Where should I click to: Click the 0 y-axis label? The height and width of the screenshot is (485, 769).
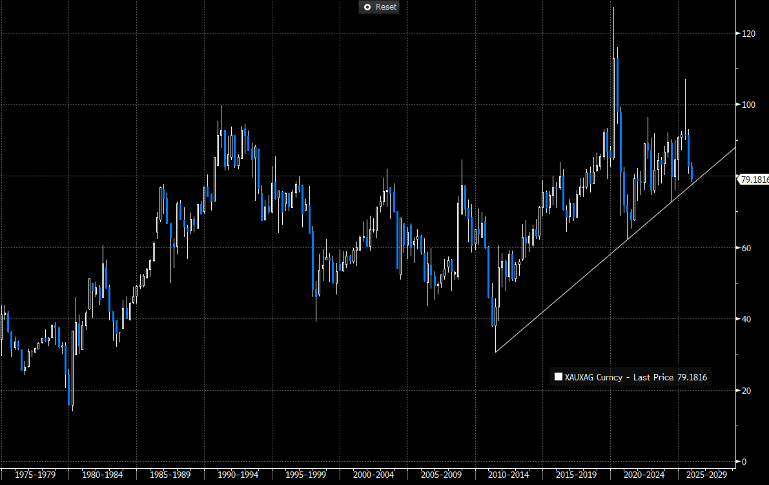(744, 462)
